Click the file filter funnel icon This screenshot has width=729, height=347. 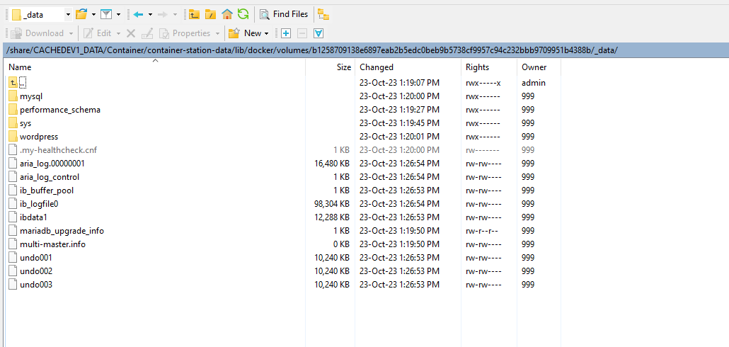(106, 14)
